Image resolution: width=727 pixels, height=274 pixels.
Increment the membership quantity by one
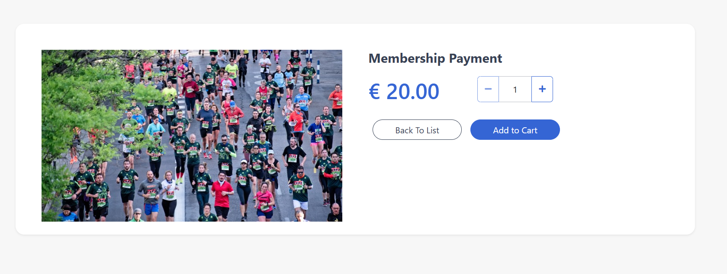click(542, 89)
